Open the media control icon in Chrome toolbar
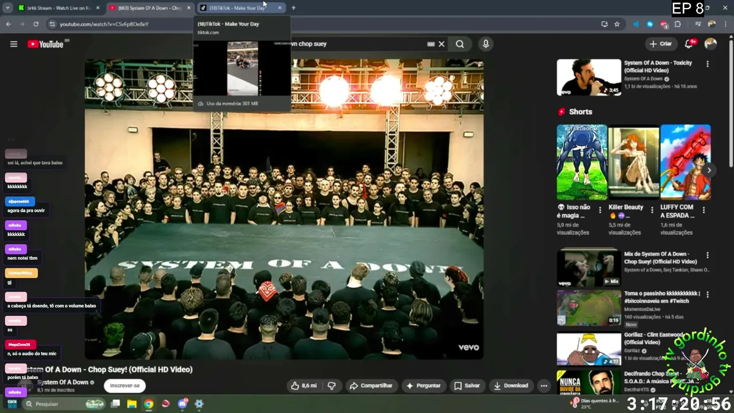Screen dimensions: 734x413 [698, 24]
